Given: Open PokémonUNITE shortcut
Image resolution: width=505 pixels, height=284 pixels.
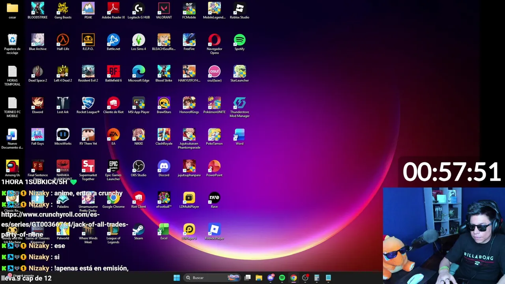Looking at the screenshot, I should (214, 105).
